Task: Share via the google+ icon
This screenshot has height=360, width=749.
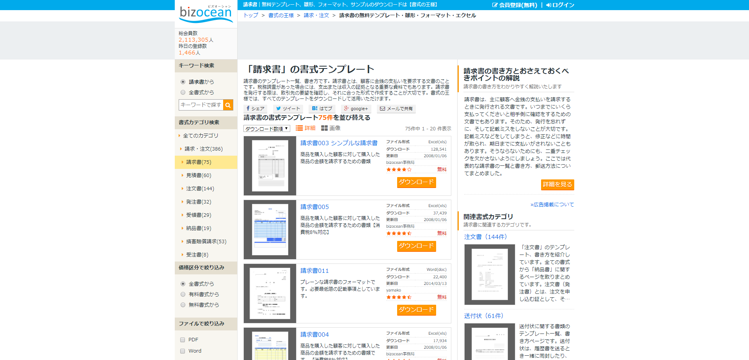Action: (355, 109)
